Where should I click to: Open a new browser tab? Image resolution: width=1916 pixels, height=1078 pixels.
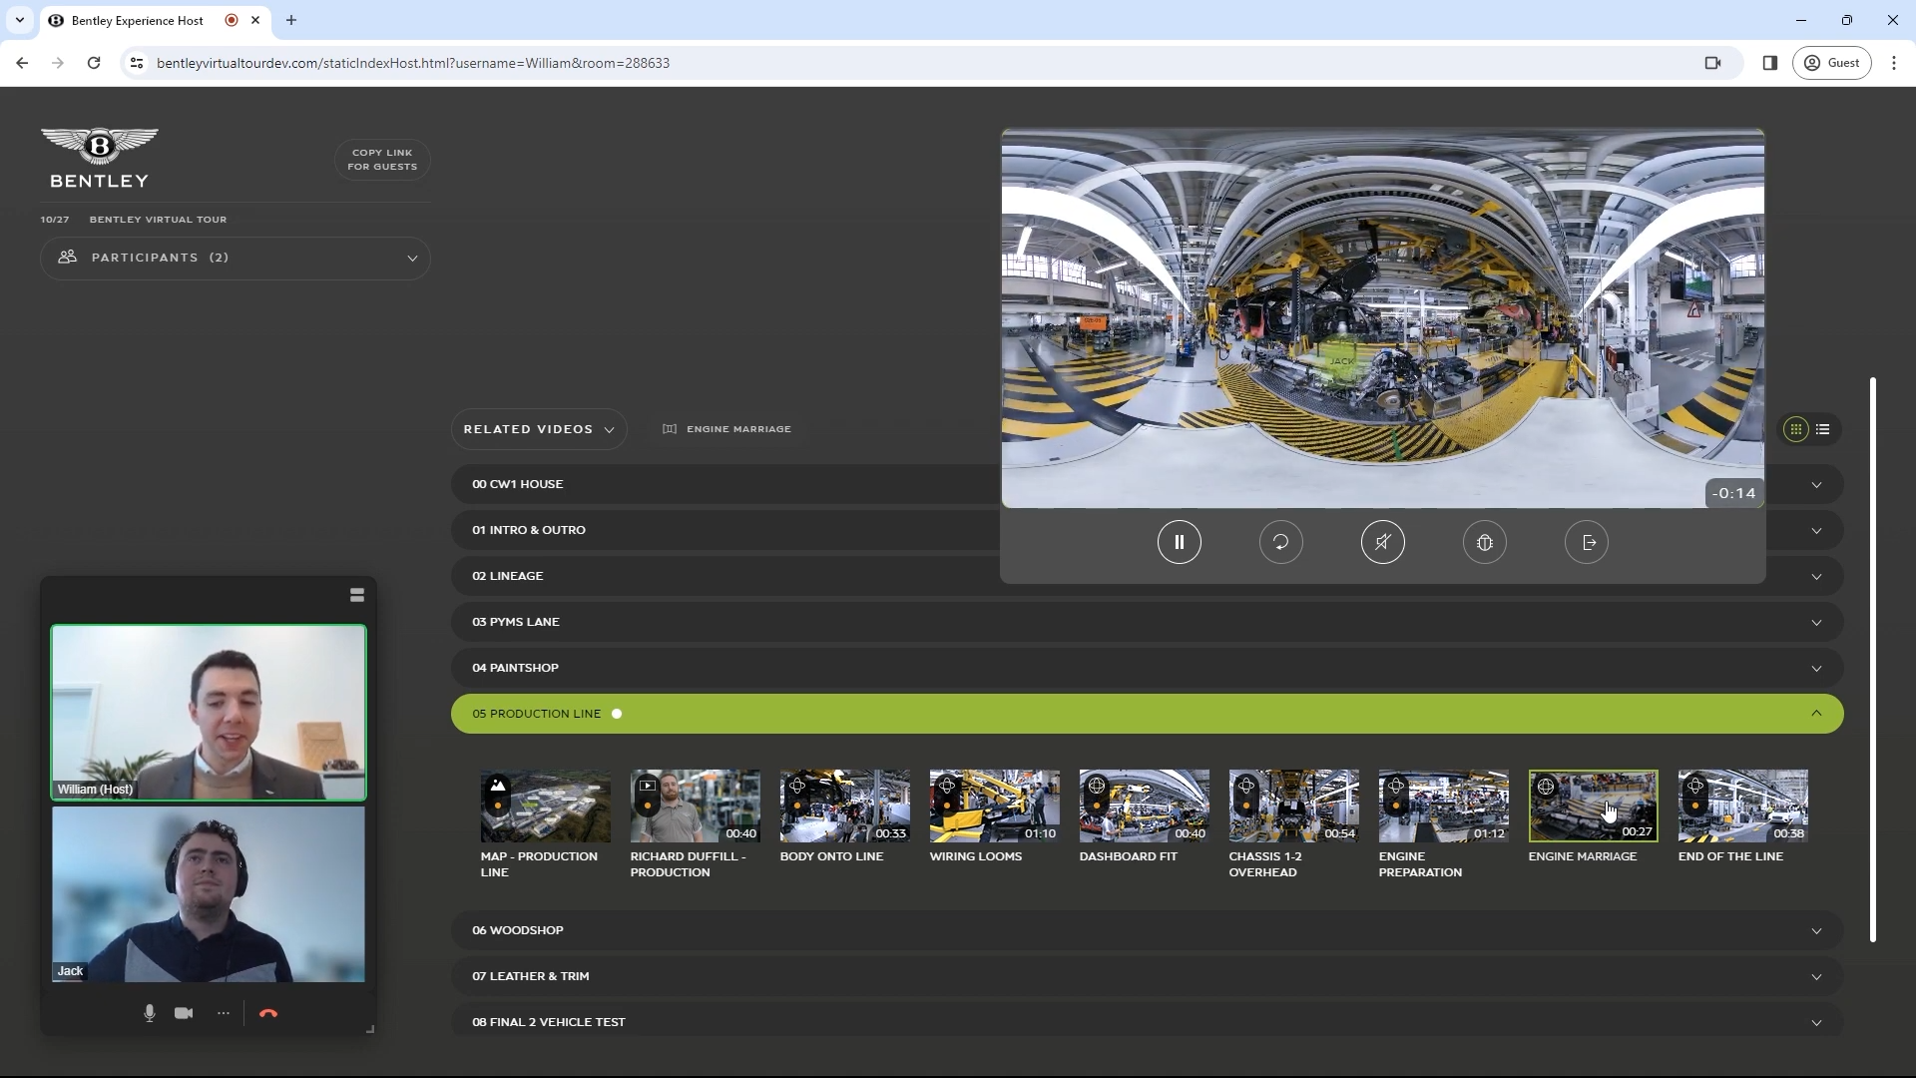[291, 20]
